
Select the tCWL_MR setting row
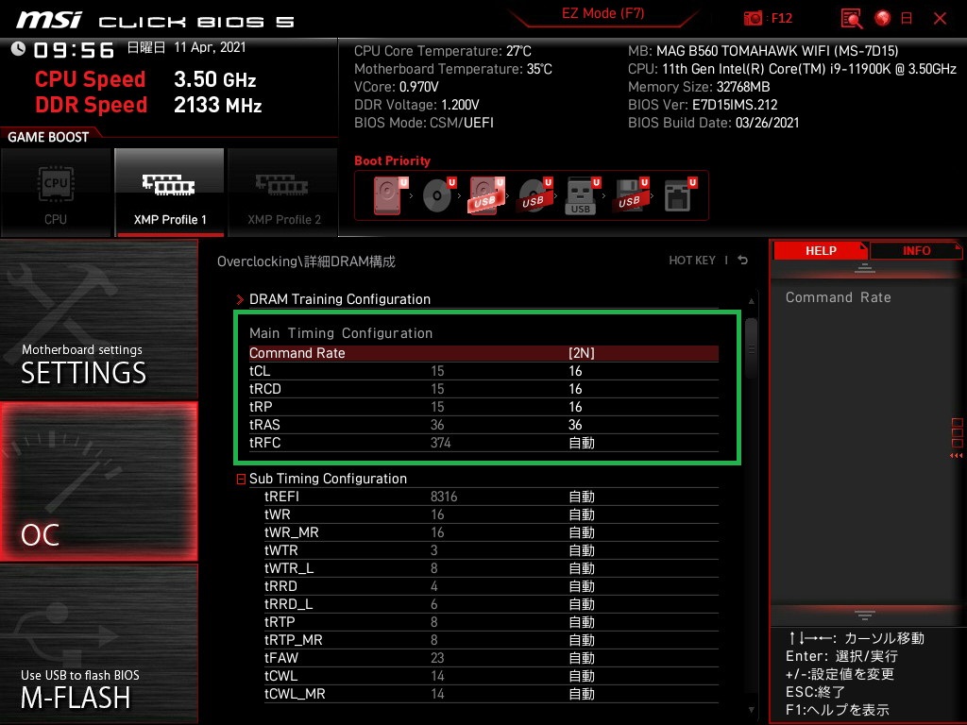click(x=491, y=694)
